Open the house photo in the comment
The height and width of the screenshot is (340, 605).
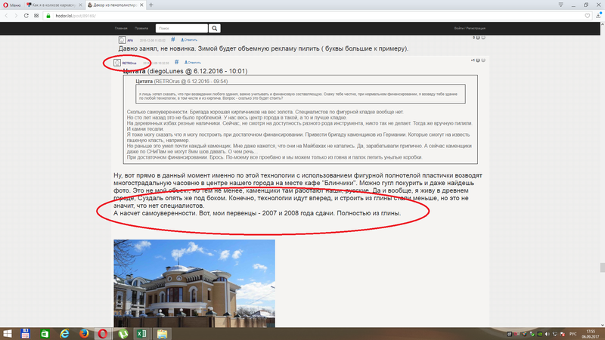pyautogui.click(x=194, y=283)
